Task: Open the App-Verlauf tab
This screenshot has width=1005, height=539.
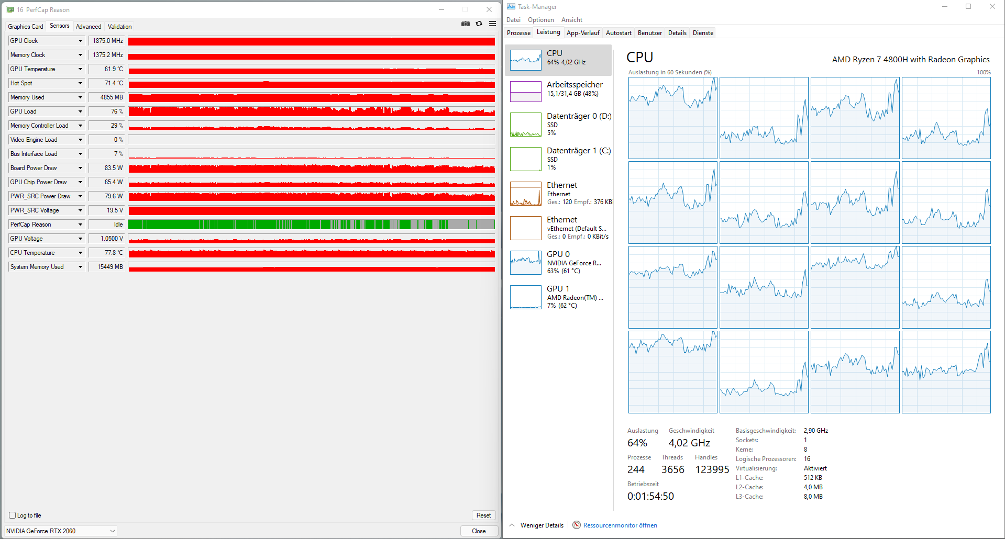Action: (x=583, y=33)
